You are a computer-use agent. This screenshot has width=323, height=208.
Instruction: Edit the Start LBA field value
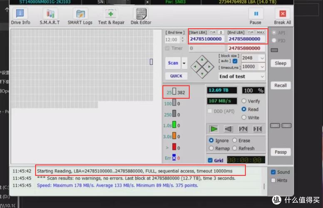pos(206,39)
